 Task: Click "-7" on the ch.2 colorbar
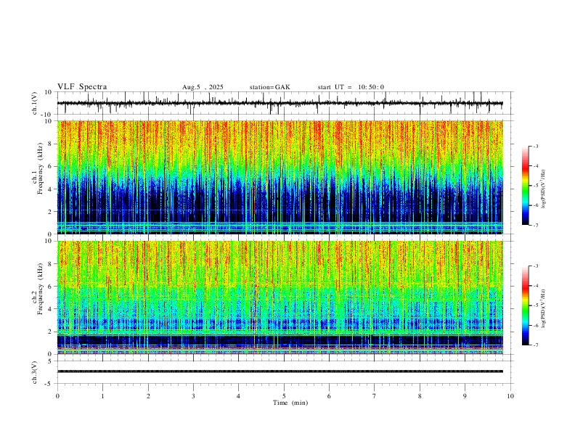[535, 345]
